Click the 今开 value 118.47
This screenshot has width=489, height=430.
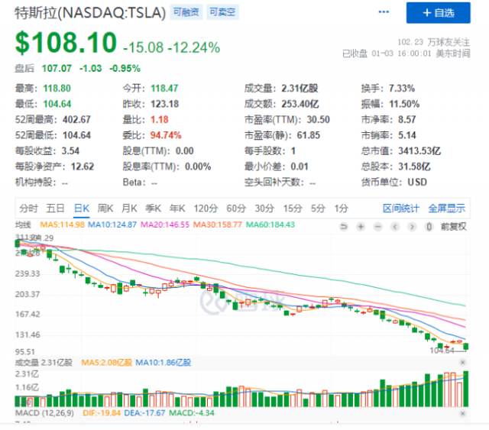tap(164, 89)
